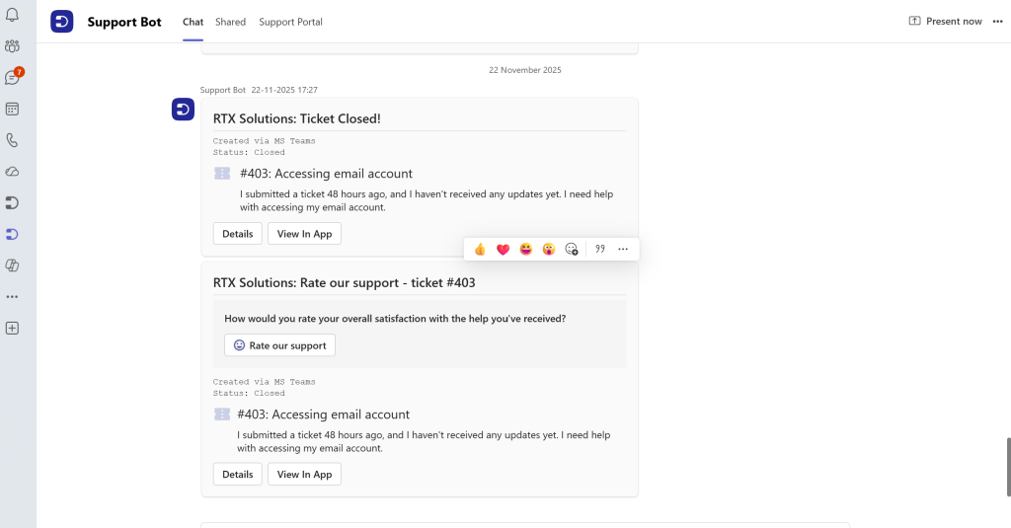Click the Support Bot avatar beside the message

183,109
